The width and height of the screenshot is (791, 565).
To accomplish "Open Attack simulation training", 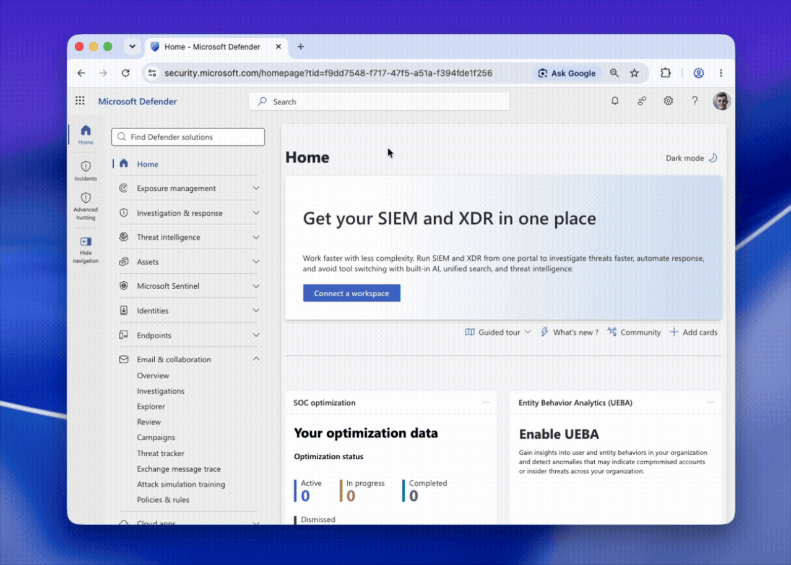I will [181, 485].
